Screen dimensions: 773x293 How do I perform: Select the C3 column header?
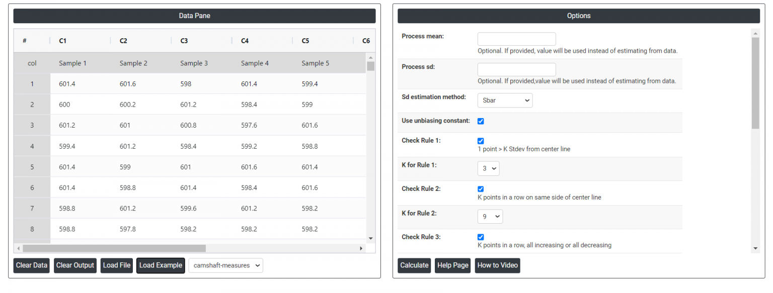(x=184, y=41)
